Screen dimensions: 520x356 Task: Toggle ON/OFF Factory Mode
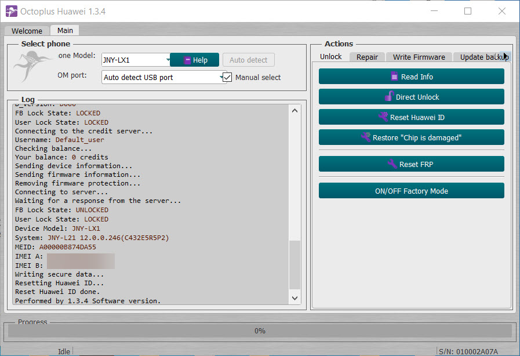click(412, 191)
